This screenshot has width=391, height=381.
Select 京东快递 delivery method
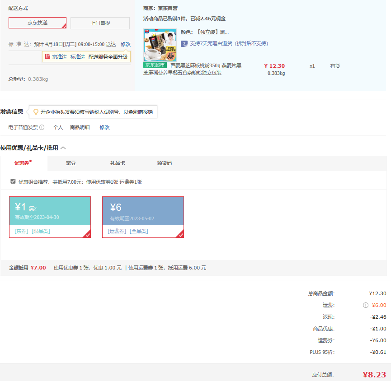38,23
